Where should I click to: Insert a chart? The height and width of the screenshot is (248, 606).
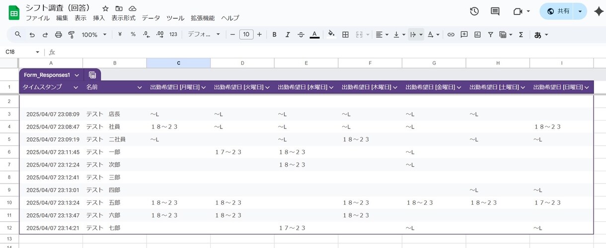point(477,35)
